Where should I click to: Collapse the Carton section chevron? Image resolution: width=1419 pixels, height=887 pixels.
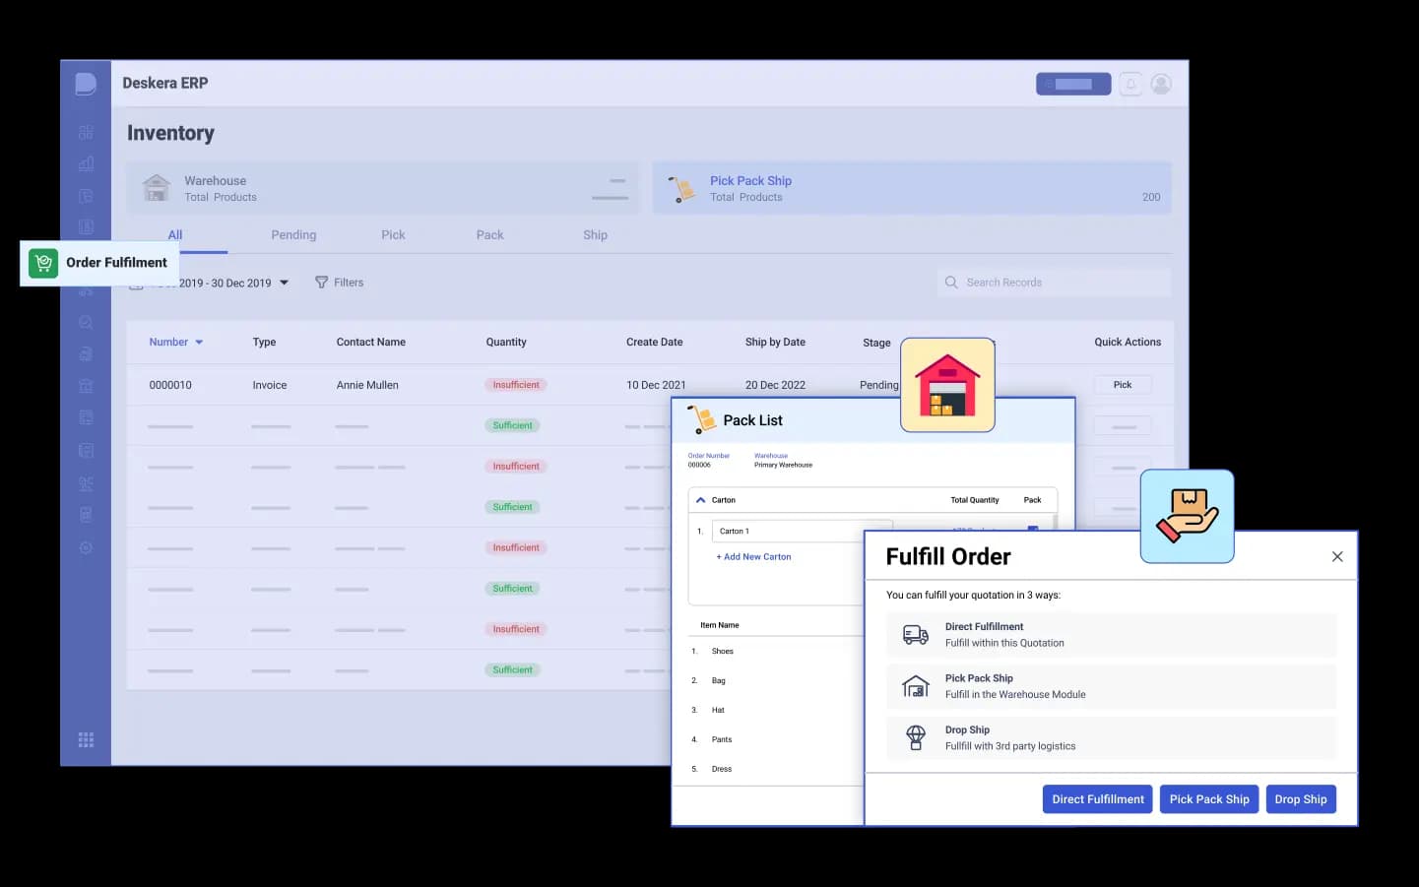pyautogui.click(x=701, y=500)
